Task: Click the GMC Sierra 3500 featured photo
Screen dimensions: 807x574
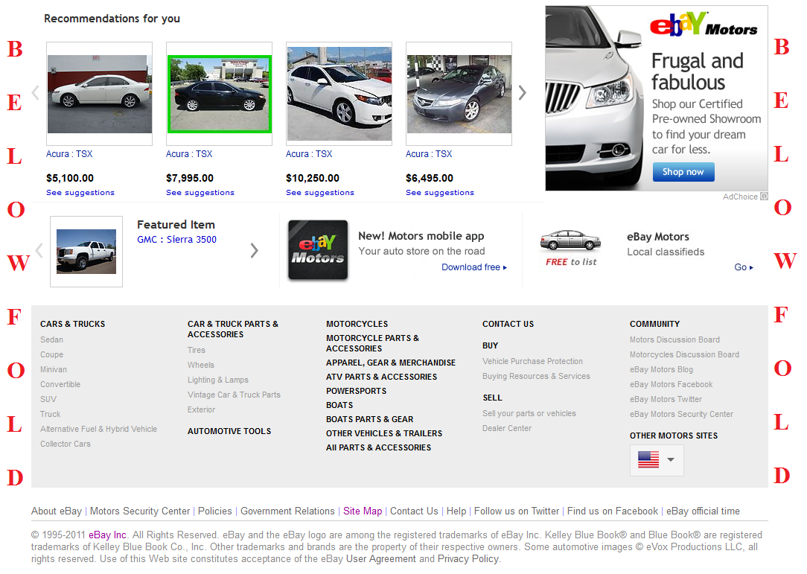Action: coord(86,251)
